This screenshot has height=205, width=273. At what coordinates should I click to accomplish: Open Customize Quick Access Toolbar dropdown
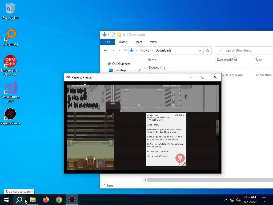124,35
